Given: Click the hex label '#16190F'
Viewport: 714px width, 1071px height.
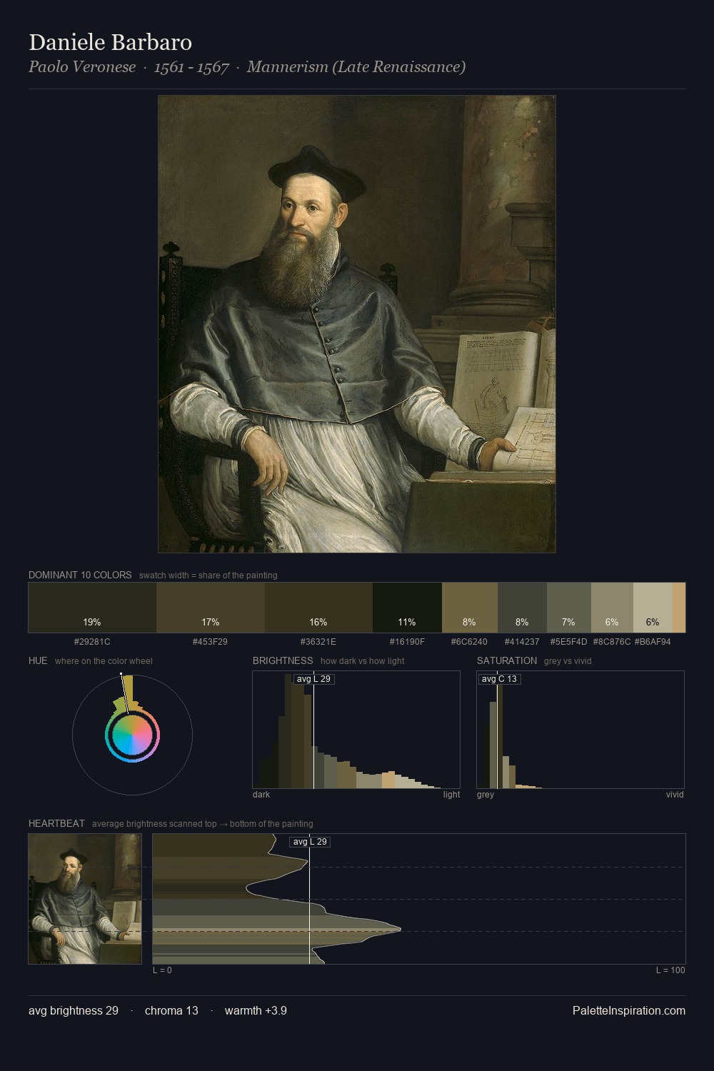Looking at the screenshot, I should click(407, 642).
